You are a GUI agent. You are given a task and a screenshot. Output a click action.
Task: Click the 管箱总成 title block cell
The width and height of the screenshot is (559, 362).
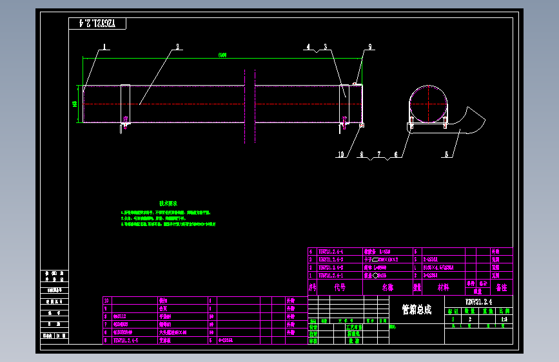[417, 309]
